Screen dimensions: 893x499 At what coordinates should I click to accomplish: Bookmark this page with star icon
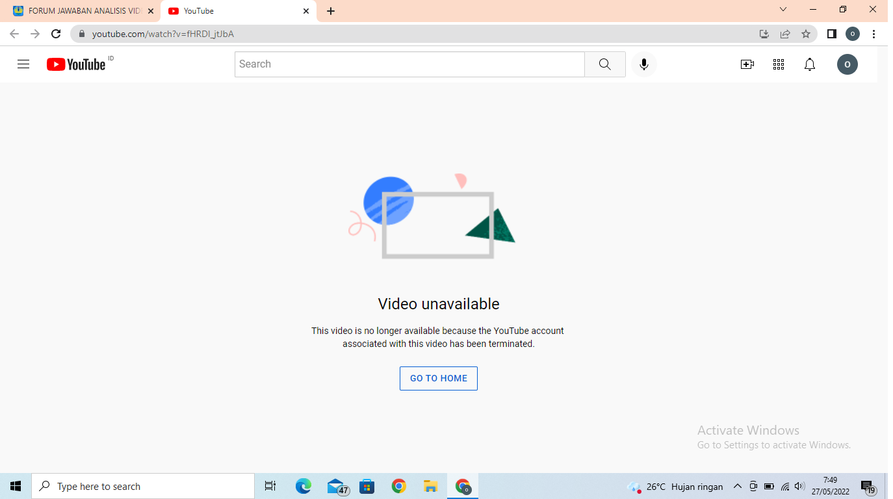click(x=806, y=34)
